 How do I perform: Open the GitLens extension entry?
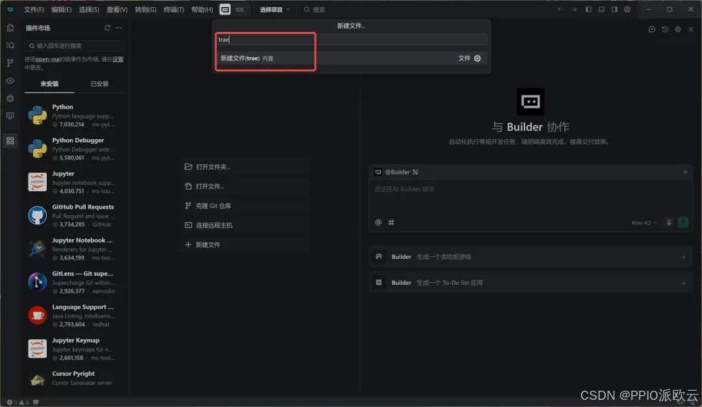tap(74, 282)
